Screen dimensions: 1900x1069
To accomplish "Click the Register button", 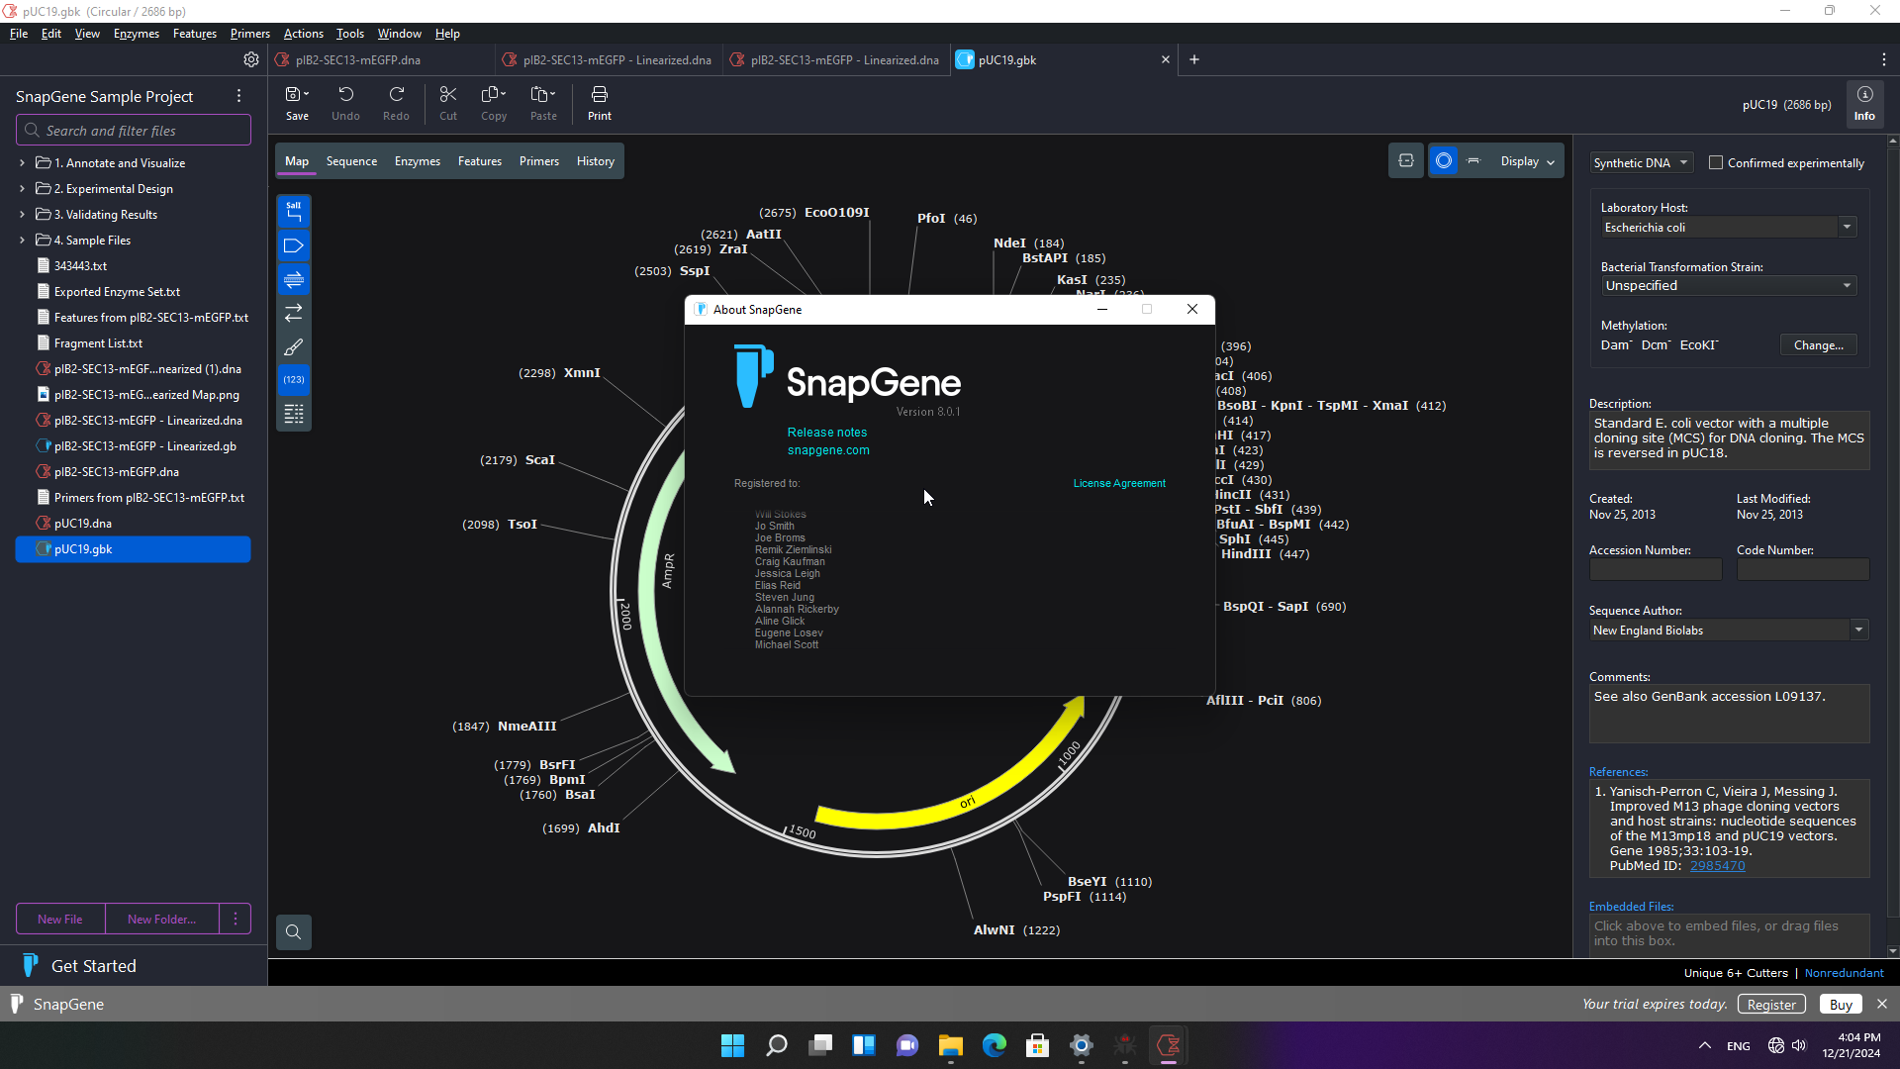I will point(1771,1004).
